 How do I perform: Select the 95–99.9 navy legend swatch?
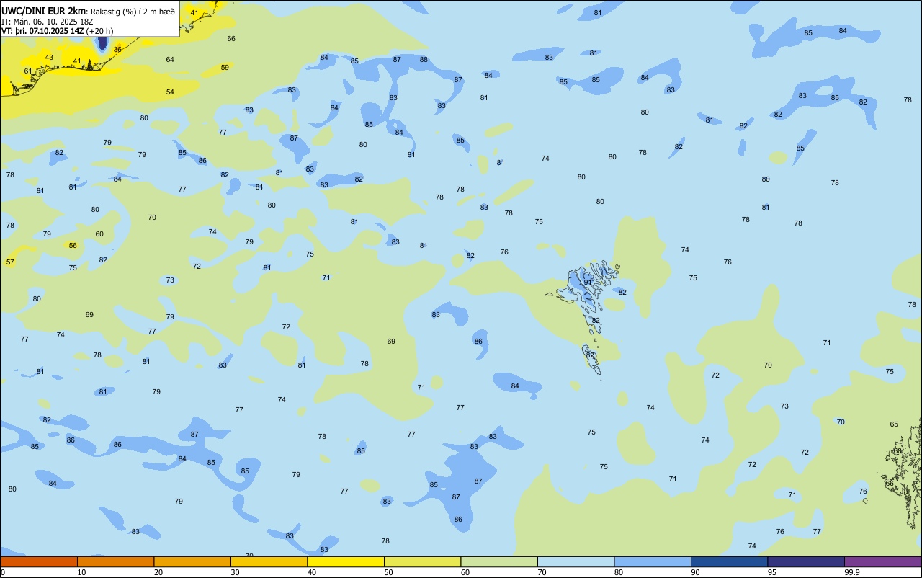(x=806, y=561)
